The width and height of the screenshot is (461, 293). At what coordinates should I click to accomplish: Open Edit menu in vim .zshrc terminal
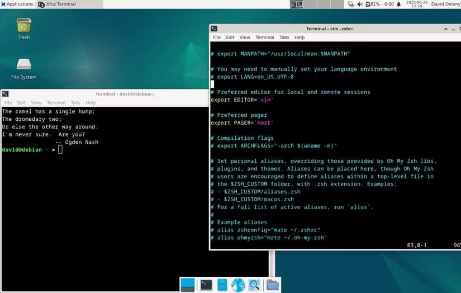point(230,37)
